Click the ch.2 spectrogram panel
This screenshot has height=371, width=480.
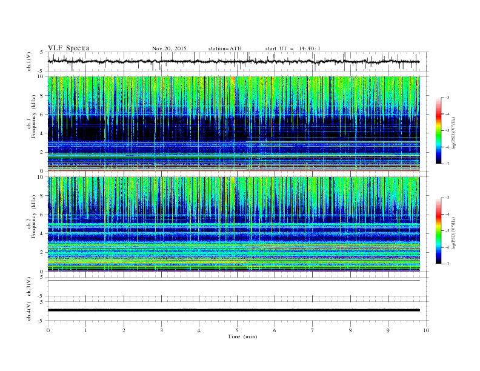click(x=233, y=224)
